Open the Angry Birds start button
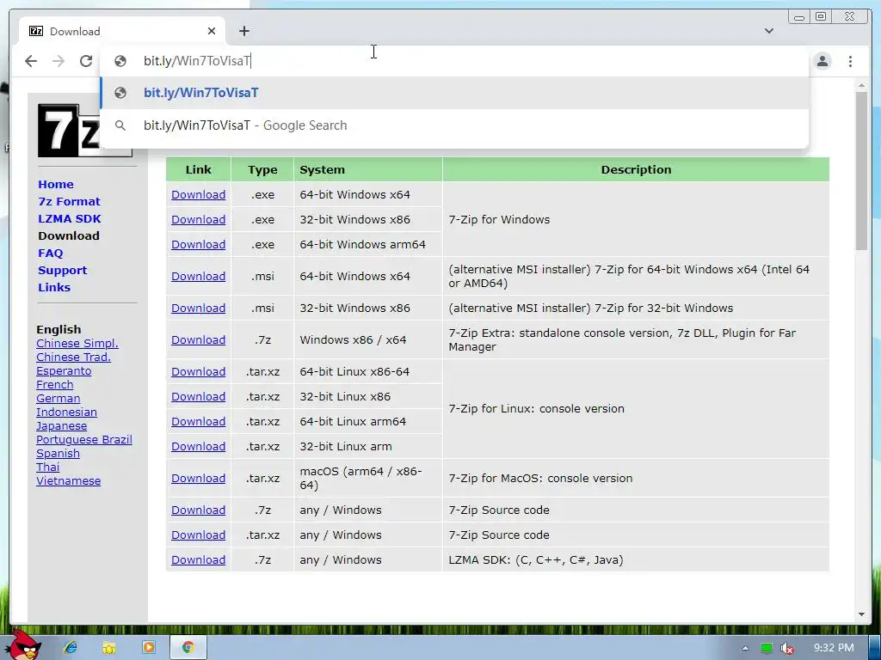This screenshot has width=881, height=660. (x=25, y=645)
